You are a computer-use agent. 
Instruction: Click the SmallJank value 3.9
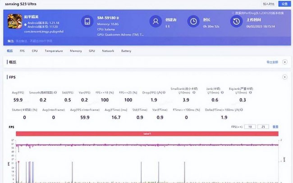[186, 100]
